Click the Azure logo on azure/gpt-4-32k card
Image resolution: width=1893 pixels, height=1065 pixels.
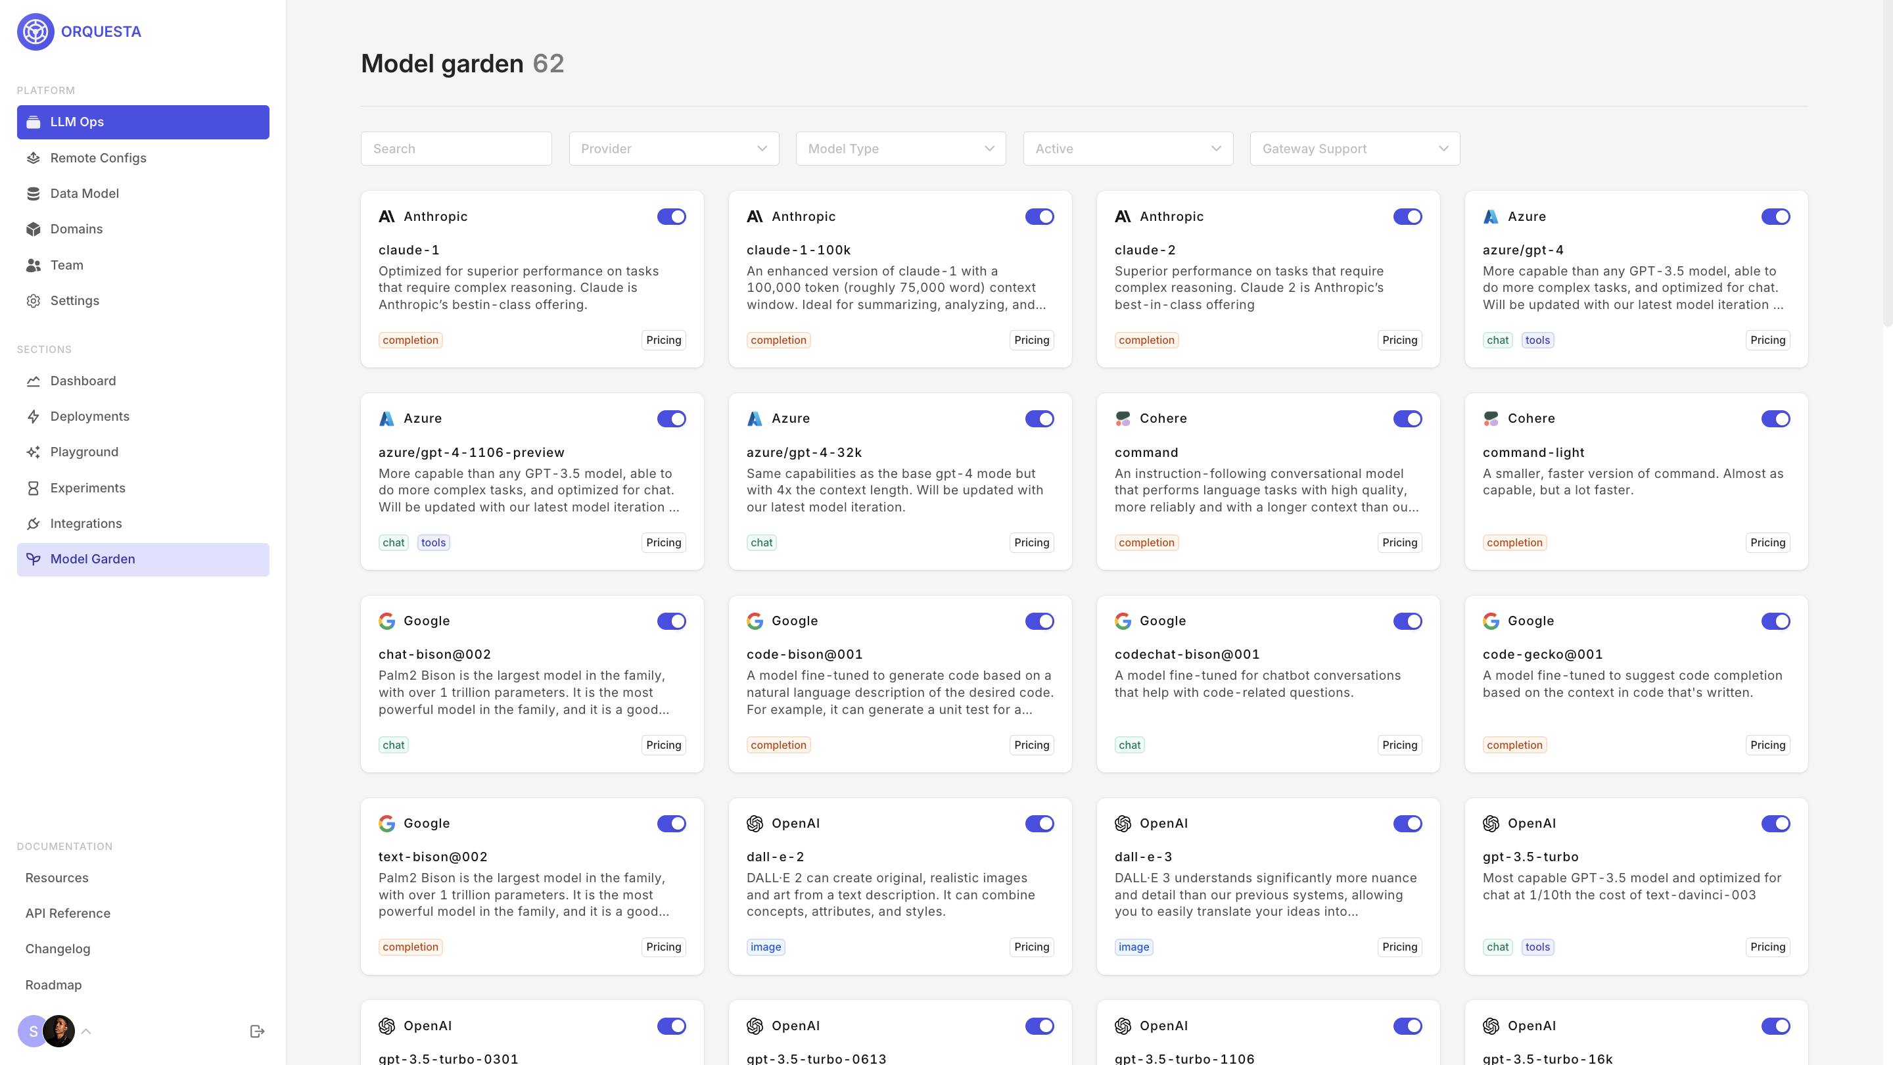click(x=755, y=419)
